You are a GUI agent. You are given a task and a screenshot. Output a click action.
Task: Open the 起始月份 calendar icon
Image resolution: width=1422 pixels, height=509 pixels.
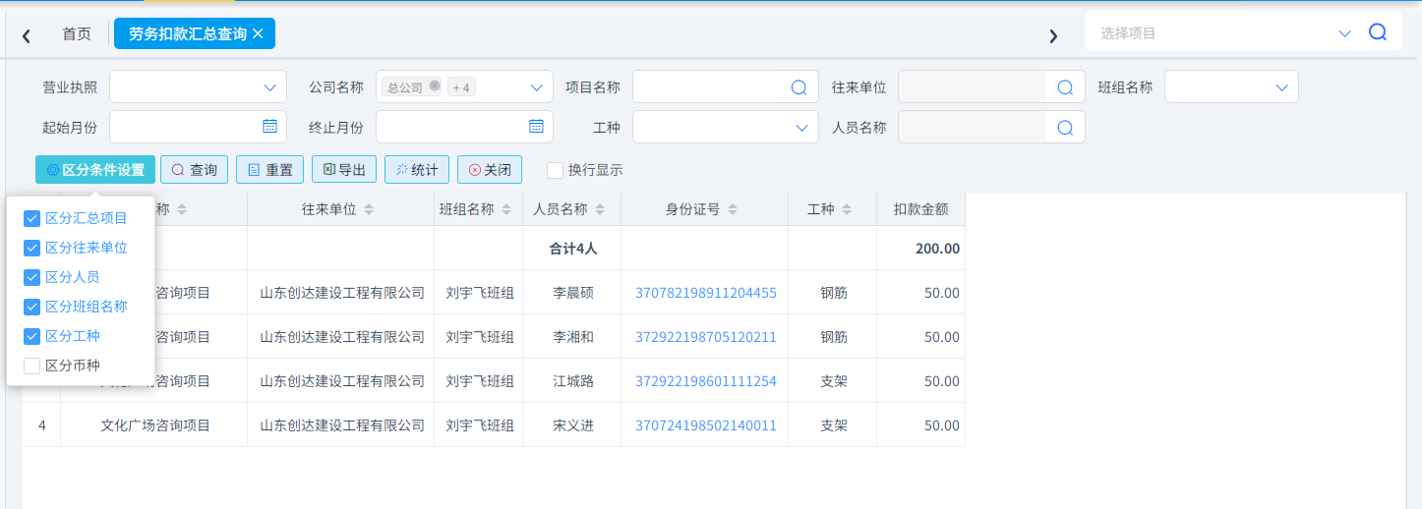[x=269, y=126]
